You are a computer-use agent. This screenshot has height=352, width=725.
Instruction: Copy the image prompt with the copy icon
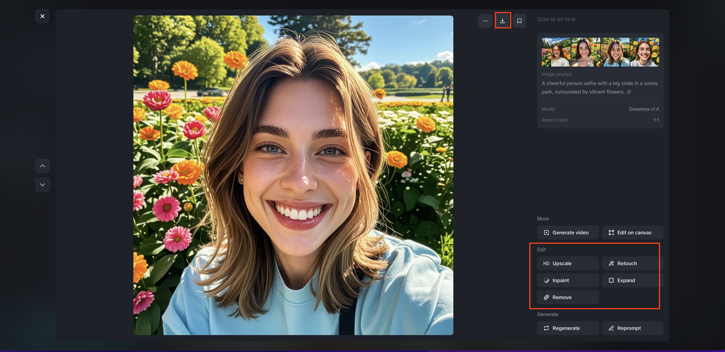coord(629,92)
